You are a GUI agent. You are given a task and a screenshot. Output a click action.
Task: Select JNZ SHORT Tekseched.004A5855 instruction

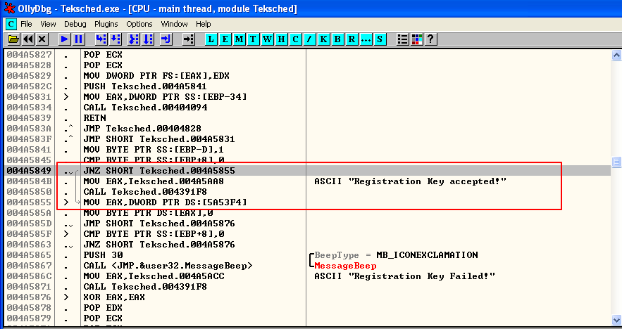(x=159, y=171)
